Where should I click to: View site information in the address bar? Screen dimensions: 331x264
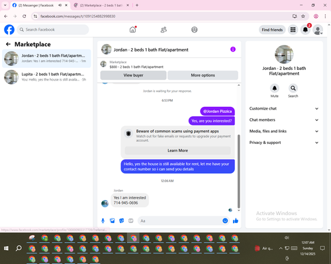coord(36,16)
